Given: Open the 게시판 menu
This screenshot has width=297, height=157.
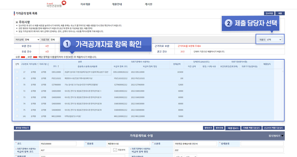Looking at the screenshot, I should (148, 4).
